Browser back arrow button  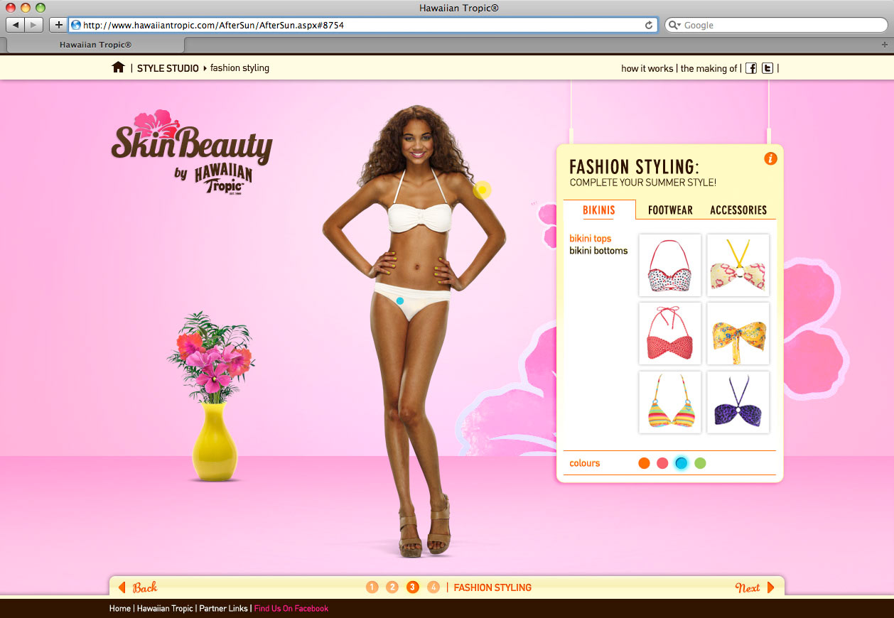(x=15, y=25)
